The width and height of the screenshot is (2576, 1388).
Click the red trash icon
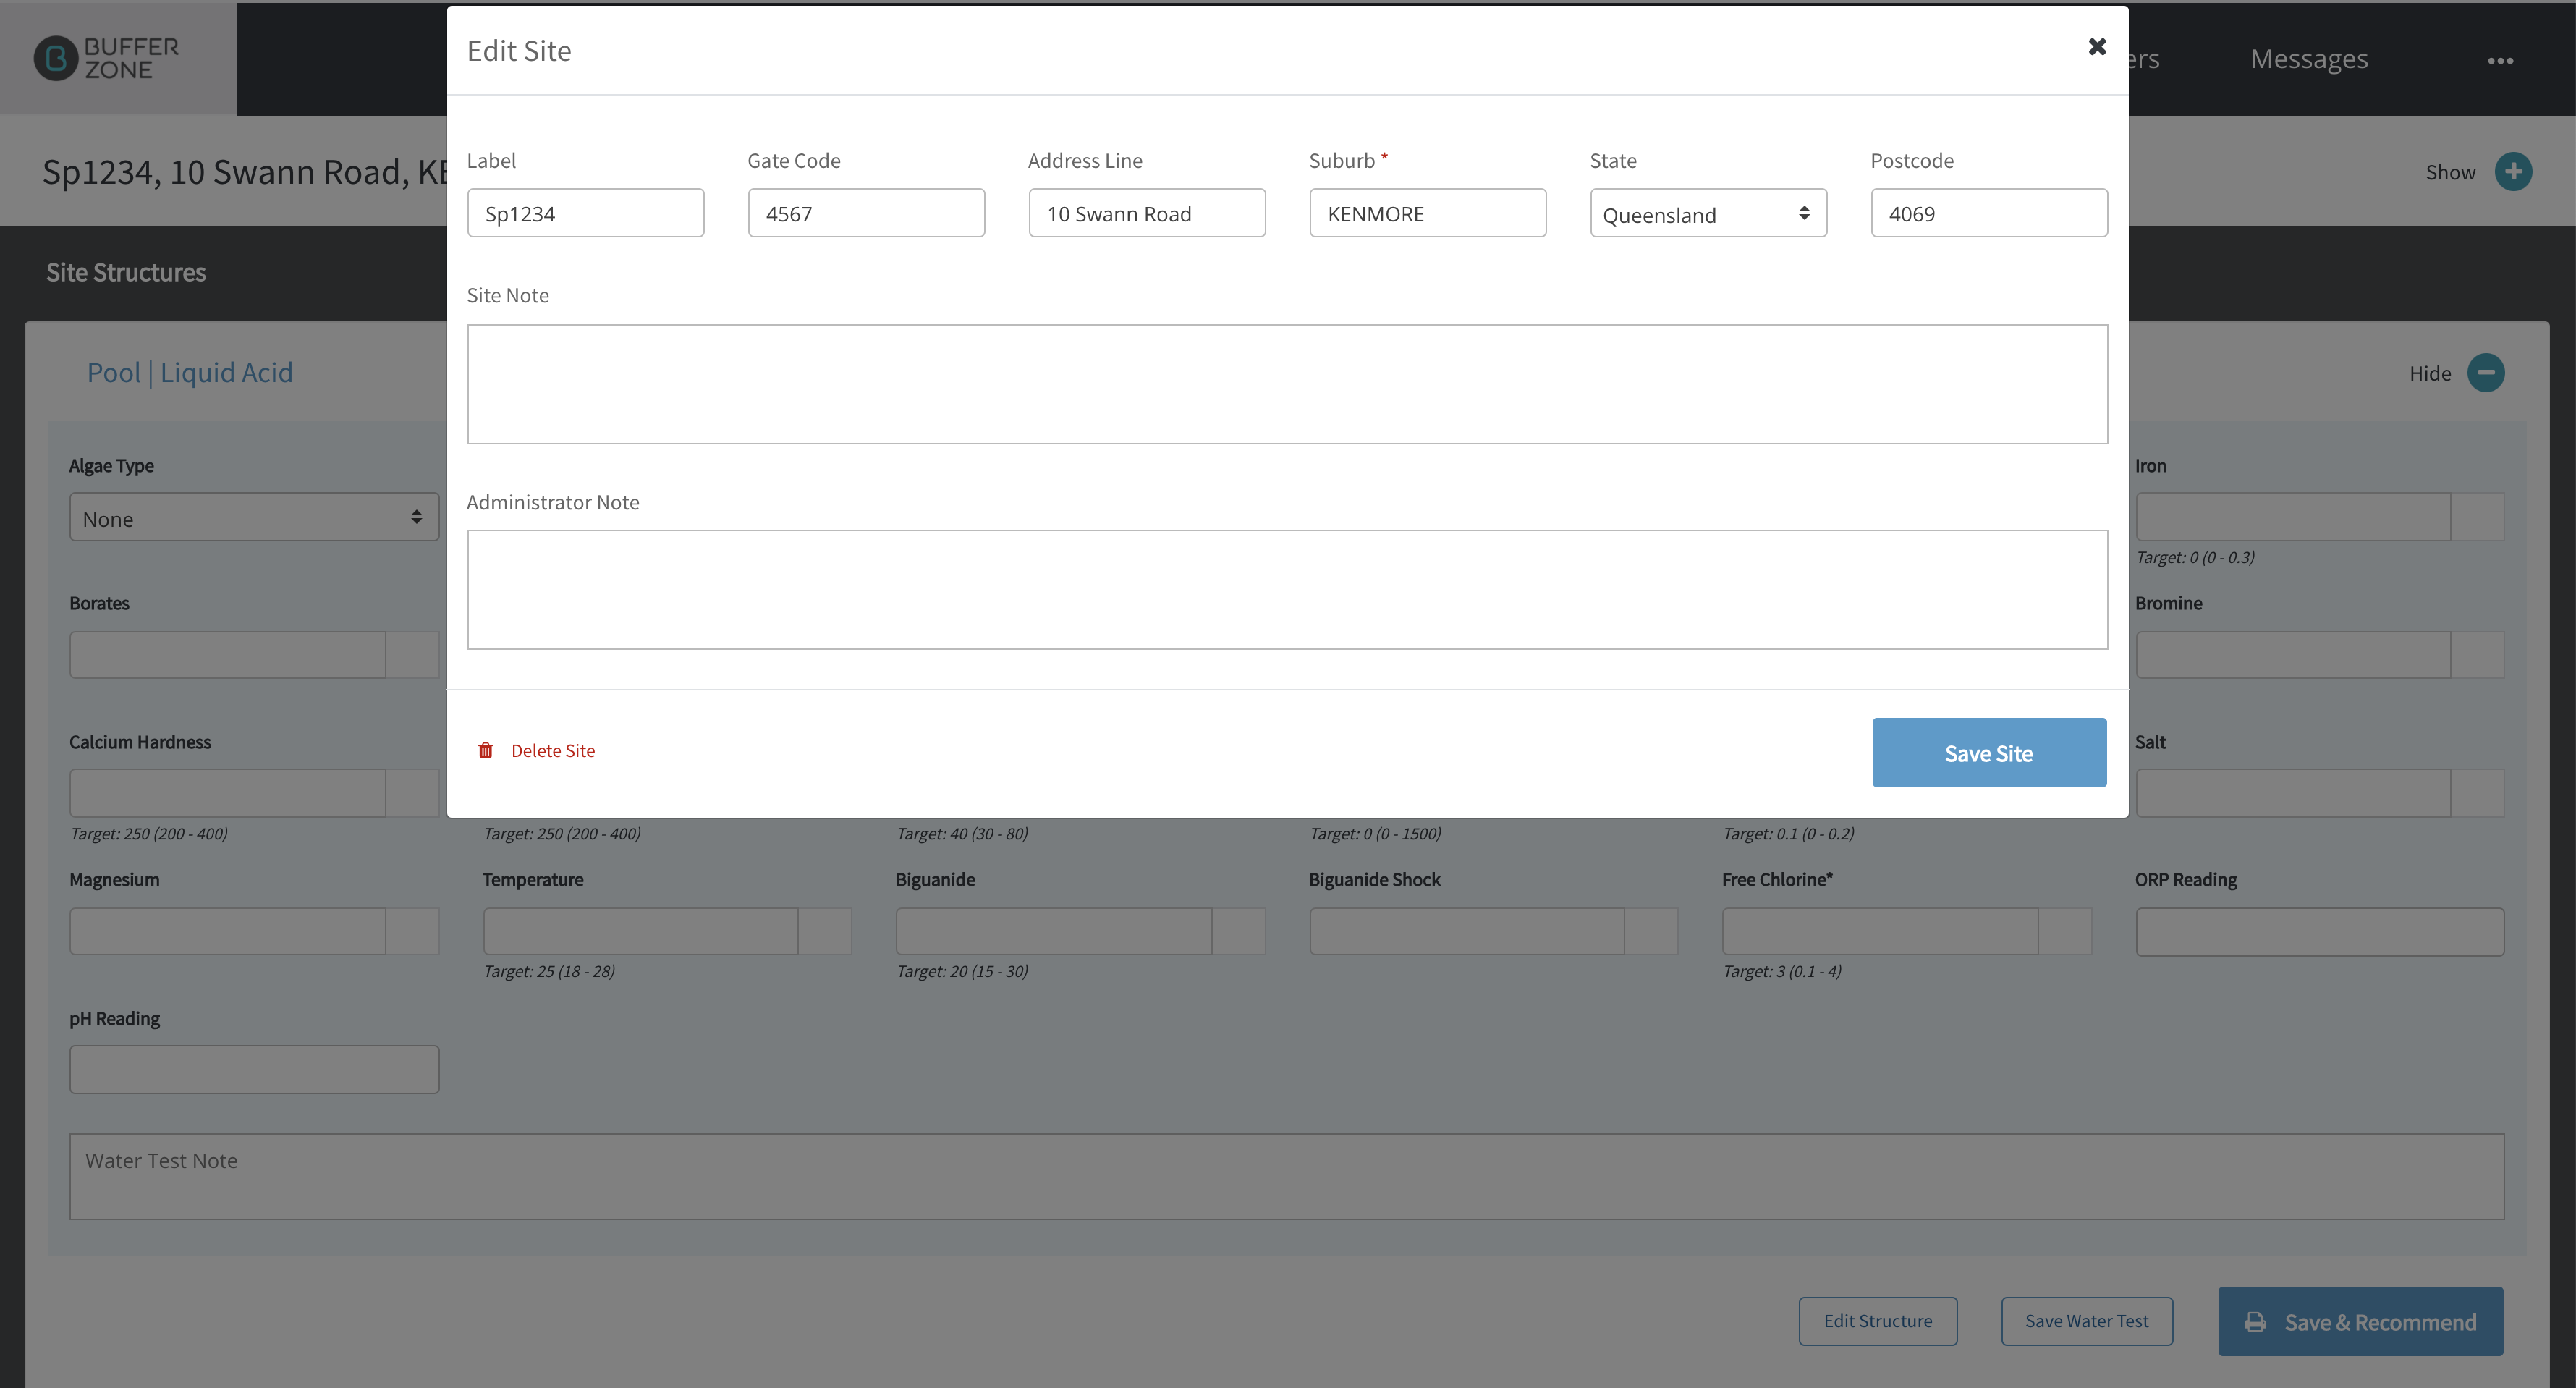(486, 750)
